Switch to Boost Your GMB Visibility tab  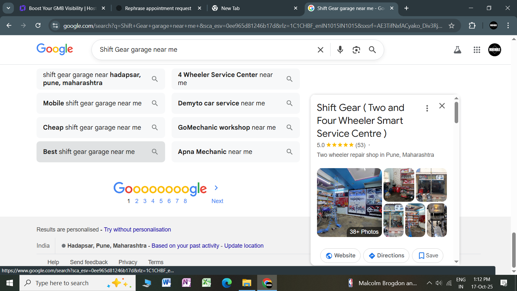click(63, 8)
